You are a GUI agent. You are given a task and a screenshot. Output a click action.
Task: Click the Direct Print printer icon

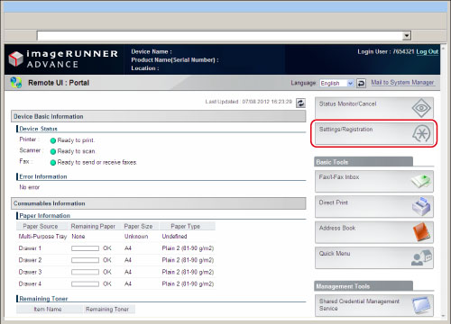(421, 206)
